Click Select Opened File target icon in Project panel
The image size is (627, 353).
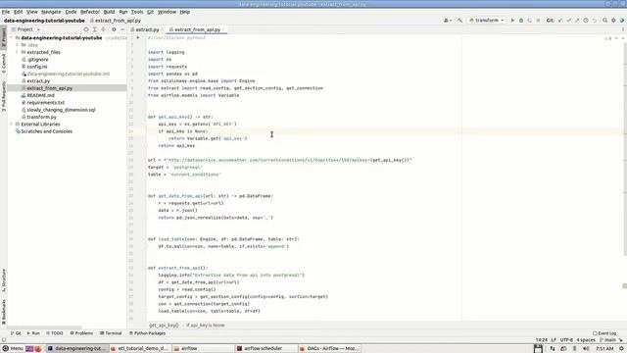click(x=86, y=29)
